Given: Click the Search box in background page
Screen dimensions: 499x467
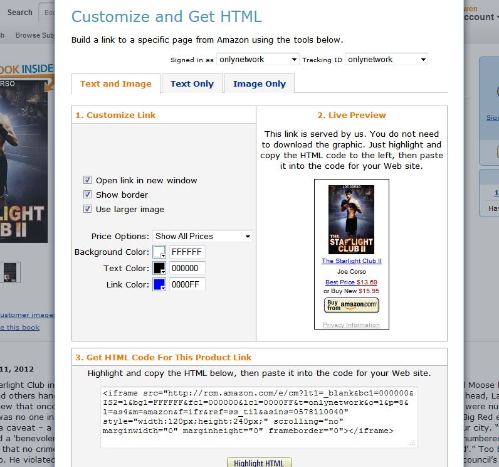Looking at the screenshot, I should coord(46,13).
